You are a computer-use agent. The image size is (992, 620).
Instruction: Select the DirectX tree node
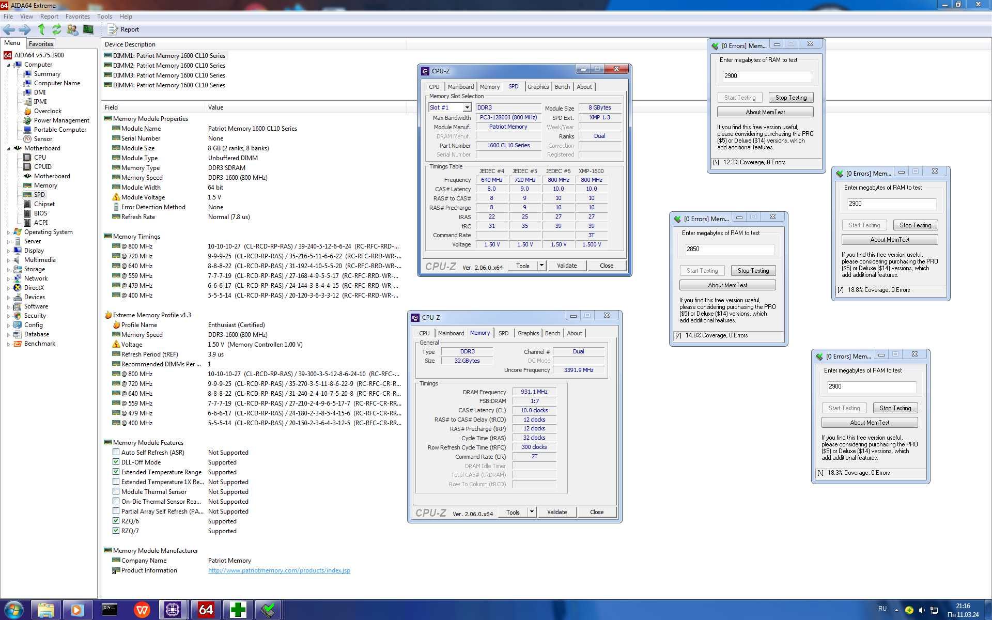point(34,288)
